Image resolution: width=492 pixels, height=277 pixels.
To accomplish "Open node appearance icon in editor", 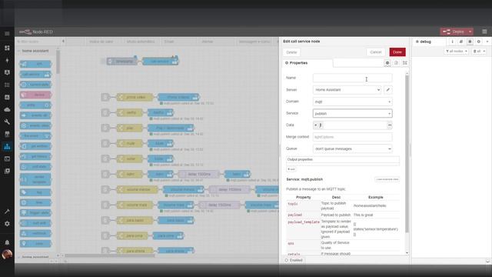I will tap(405, 63).
